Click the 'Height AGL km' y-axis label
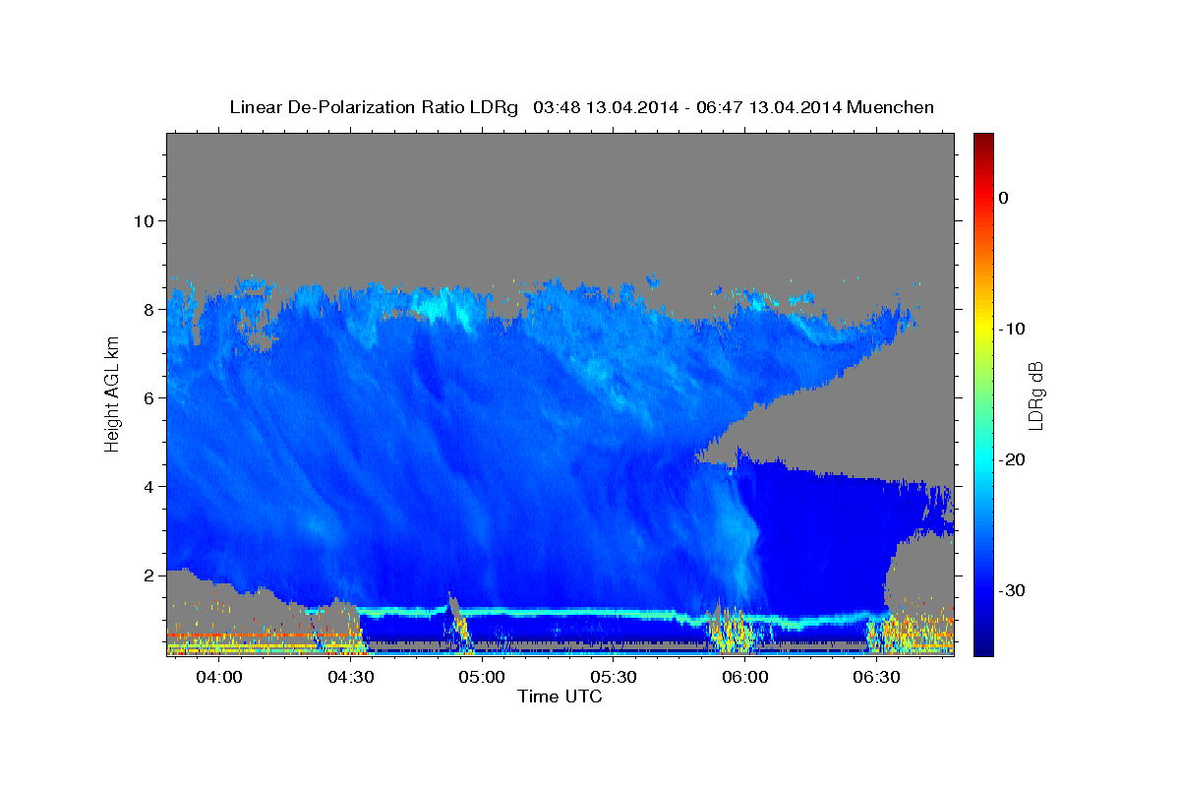1180x787 pixels. click(x=112, y=395)
